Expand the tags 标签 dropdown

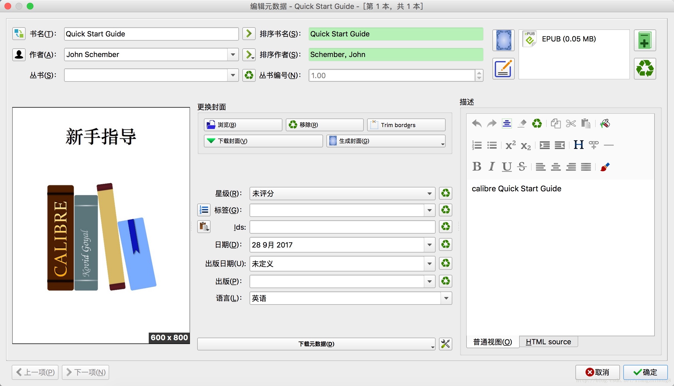429,210
